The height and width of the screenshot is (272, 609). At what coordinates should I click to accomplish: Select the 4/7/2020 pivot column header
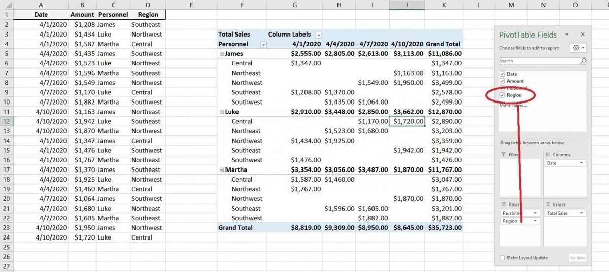click(x=373, y=44)
